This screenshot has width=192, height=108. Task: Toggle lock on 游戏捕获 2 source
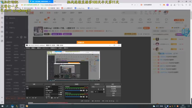pyautogui.click(x=61, y=87)
